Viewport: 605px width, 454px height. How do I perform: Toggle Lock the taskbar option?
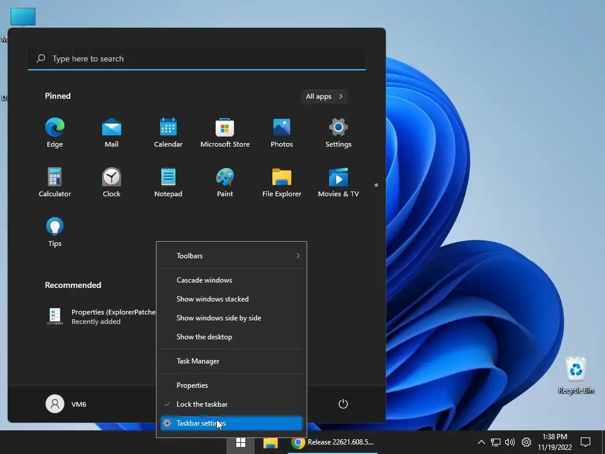[x=232, y=404]
